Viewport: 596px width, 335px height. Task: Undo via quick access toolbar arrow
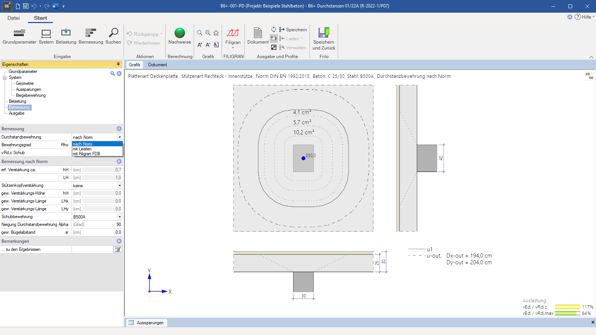pyautogui.click(x=34, y=6)
